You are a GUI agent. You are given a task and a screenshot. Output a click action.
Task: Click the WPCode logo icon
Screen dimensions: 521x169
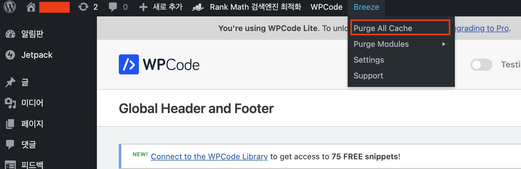129,64
